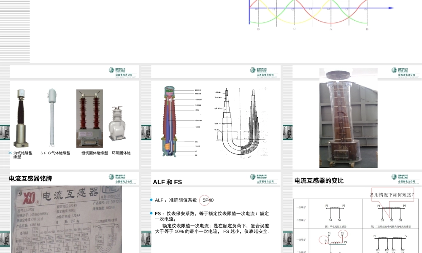Viewport: 422px width, 253px height.
Task: Click the State Grid logo on ALF slide
Action: click(264, 179)
